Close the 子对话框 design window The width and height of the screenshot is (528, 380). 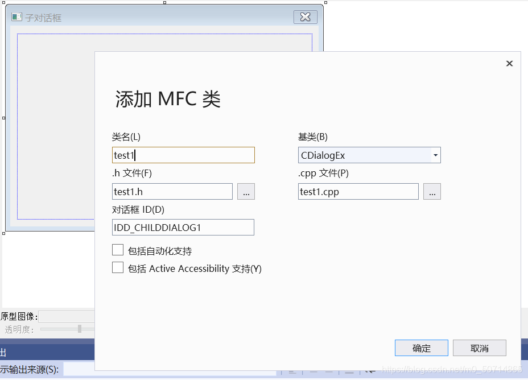[306, 17]
